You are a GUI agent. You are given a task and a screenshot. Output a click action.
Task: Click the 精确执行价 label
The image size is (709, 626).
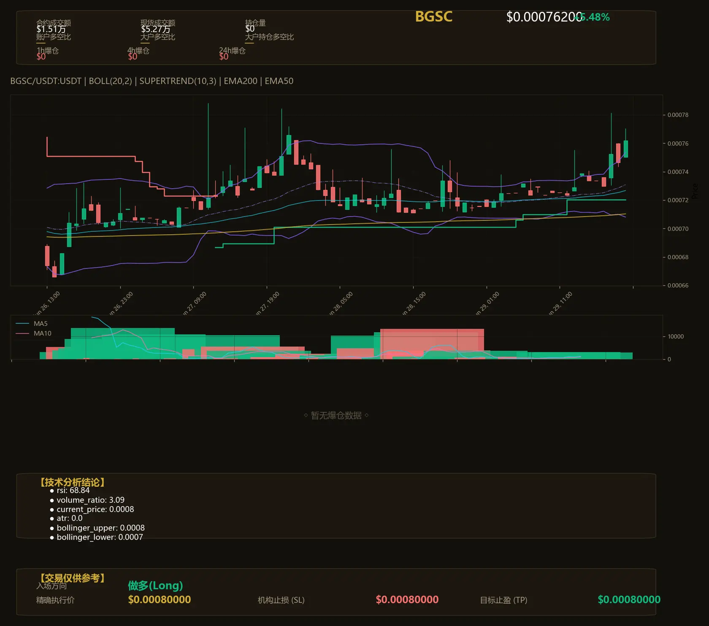tap(55, 600)
